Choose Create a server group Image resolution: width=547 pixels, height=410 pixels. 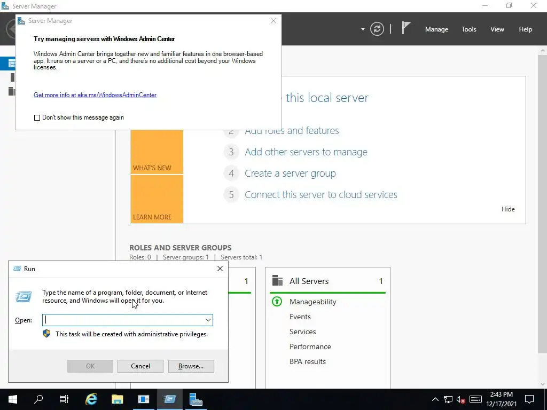tap(290, 174)
